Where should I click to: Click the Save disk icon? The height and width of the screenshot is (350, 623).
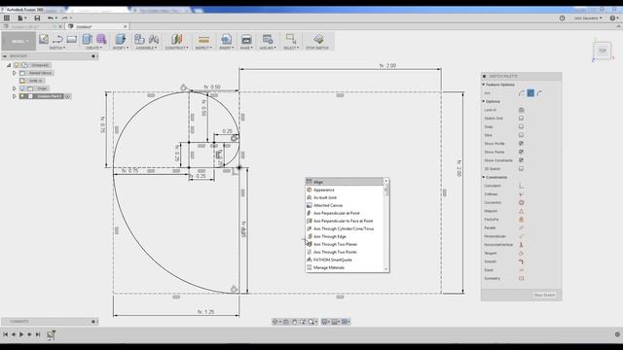pos(37,17)
